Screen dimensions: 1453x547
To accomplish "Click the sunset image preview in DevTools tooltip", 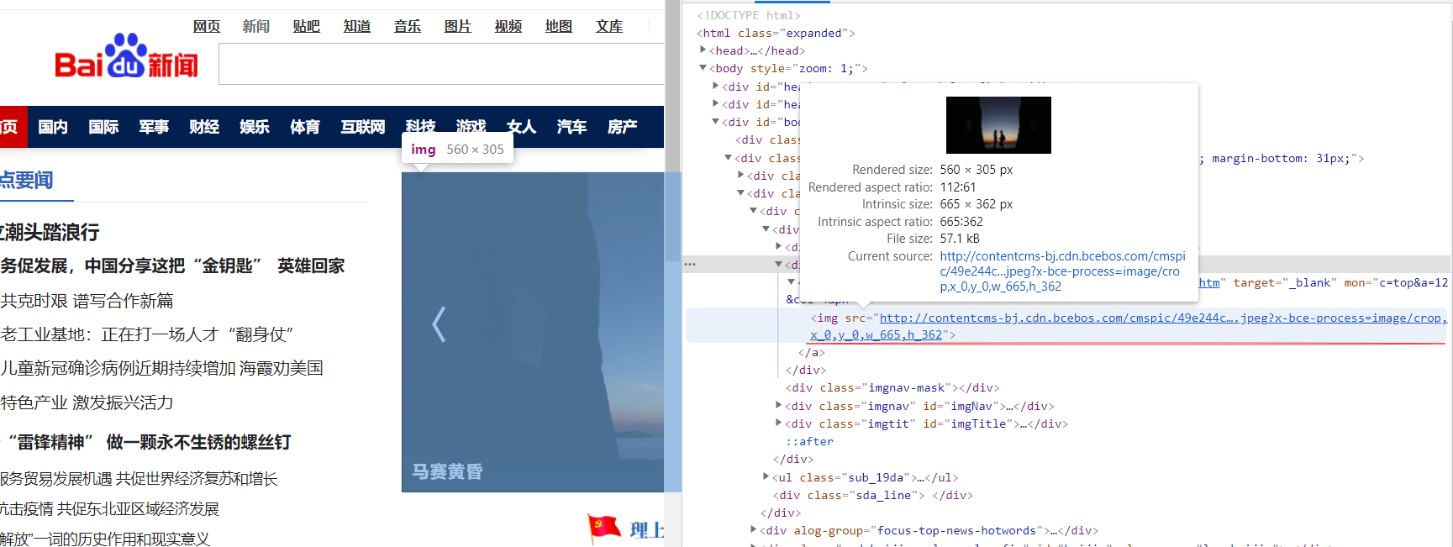I will pos(998,125).
